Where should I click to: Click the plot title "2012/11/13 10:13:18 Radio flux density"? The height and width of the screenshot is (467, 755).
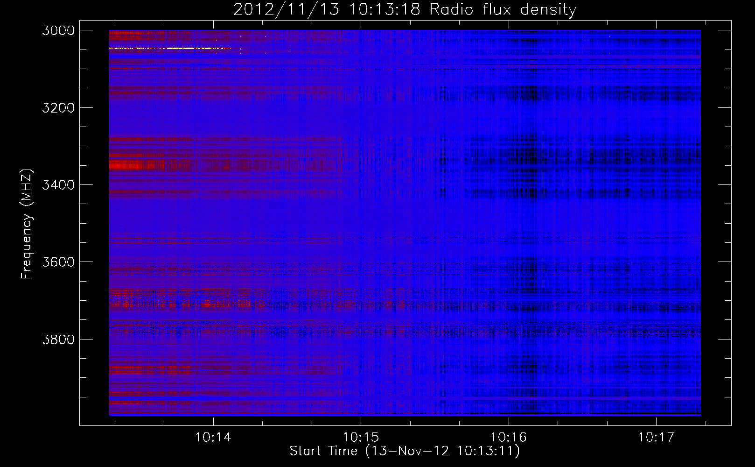pos(405,10)
